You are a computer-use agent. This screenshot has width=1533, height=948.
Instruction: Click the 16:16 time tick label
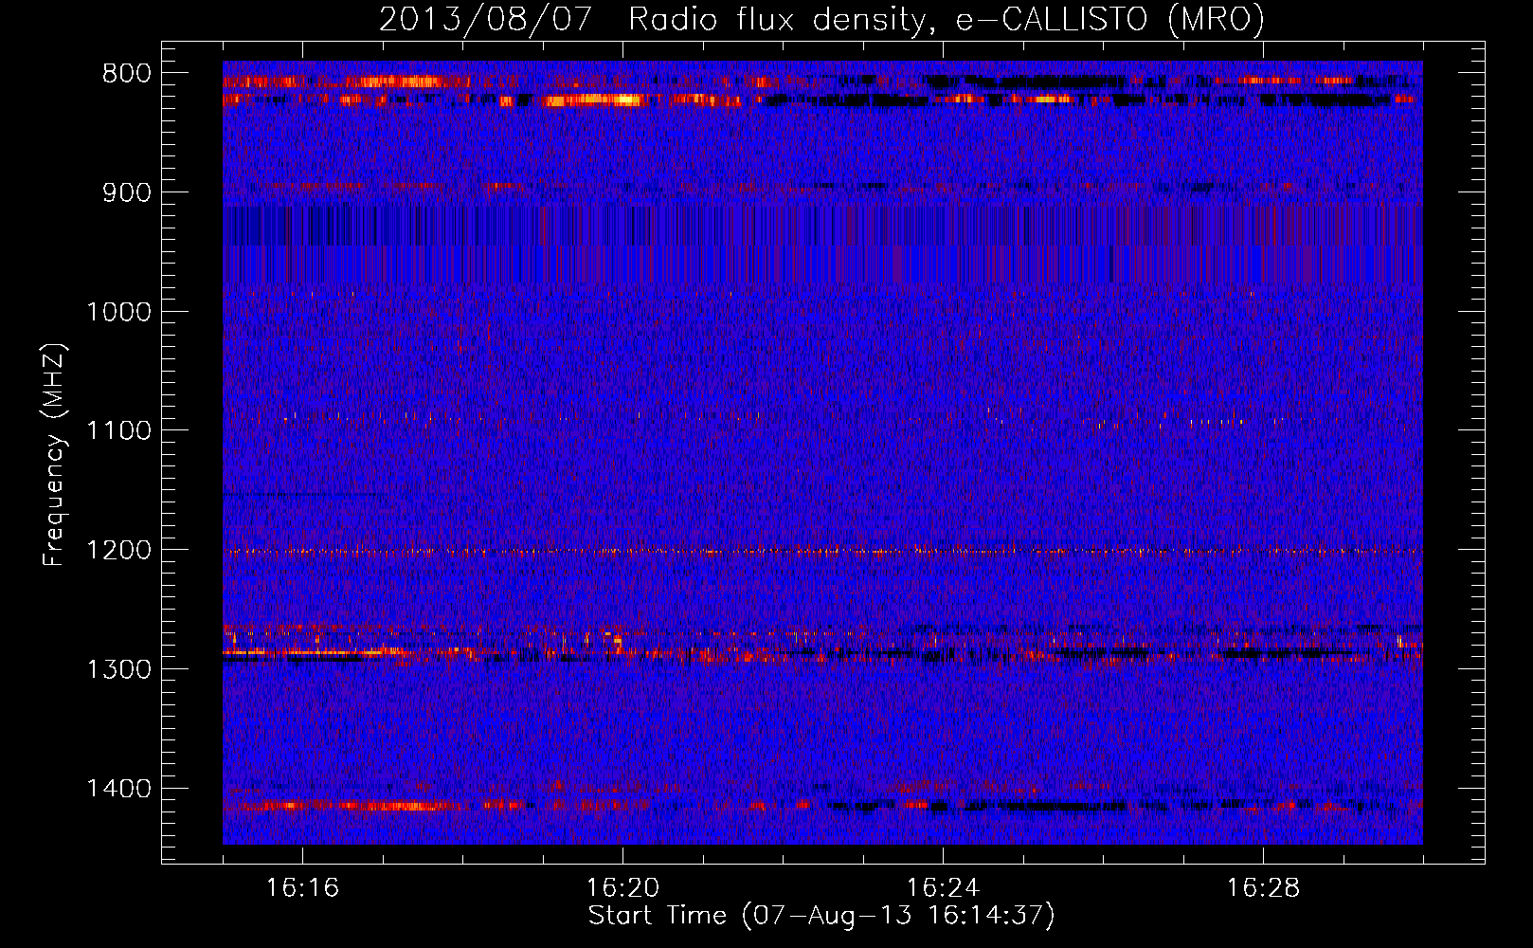(x=302, y=888)
